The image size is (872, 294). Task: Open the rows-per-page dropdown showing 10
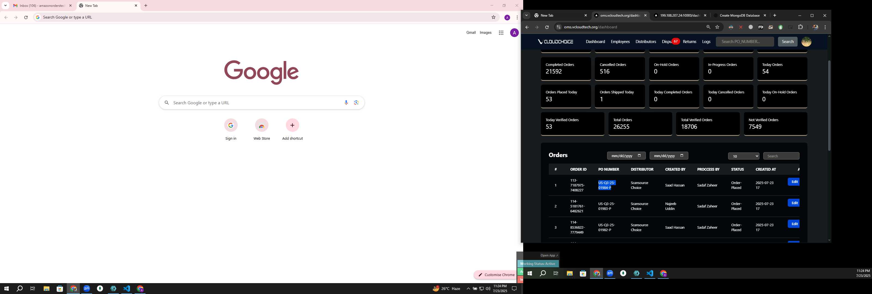(743, 156)
